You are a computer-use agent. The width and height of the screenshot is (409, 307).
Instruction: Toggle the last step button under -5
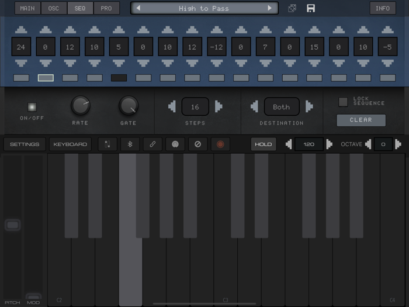387,78
